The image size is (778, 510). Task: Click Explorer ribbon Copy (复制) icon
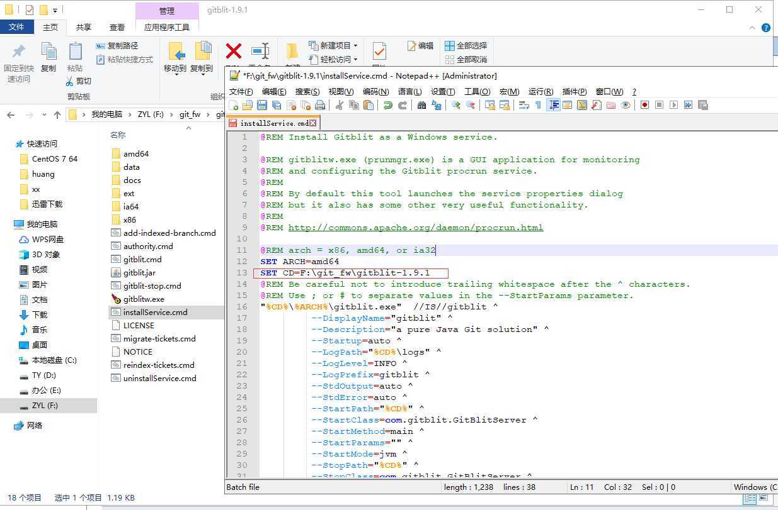49,52
